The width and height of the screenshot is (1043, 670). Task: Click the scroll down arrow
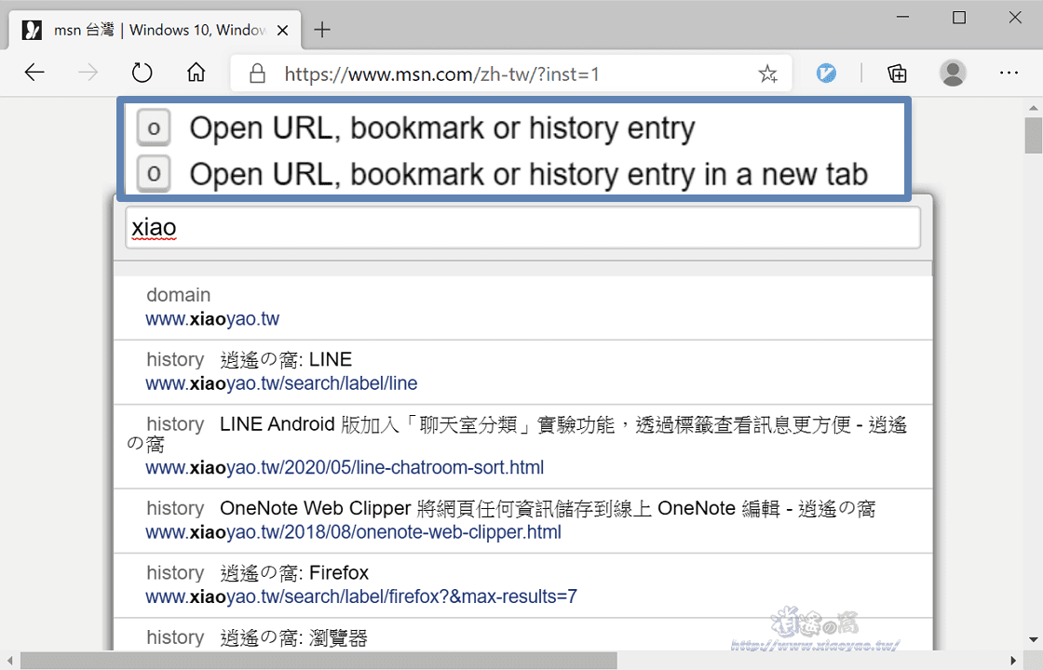[x=1033, y=640]
